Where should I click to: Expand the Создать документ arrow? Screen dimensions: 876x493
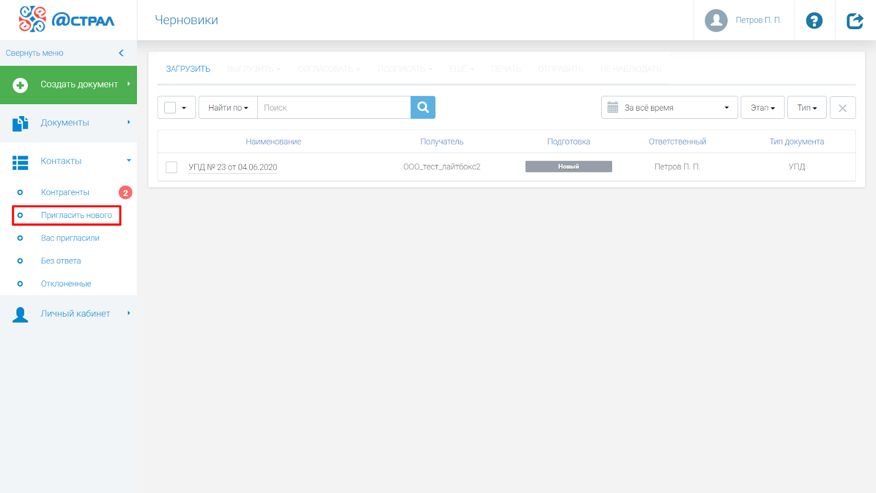[129, 84]
